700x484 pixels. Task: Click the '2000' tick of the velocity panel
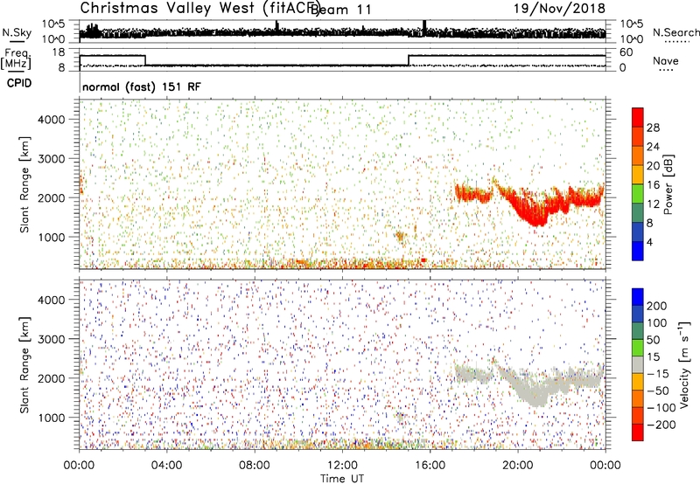tap(51, 378)
